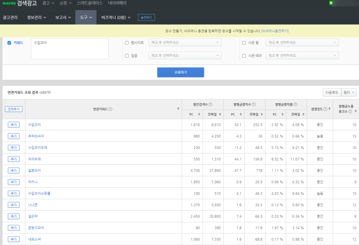The width and height of the screenshot is (359, 245).
Task: Open the 나나콘 keyword link
Action: point(33,205)
